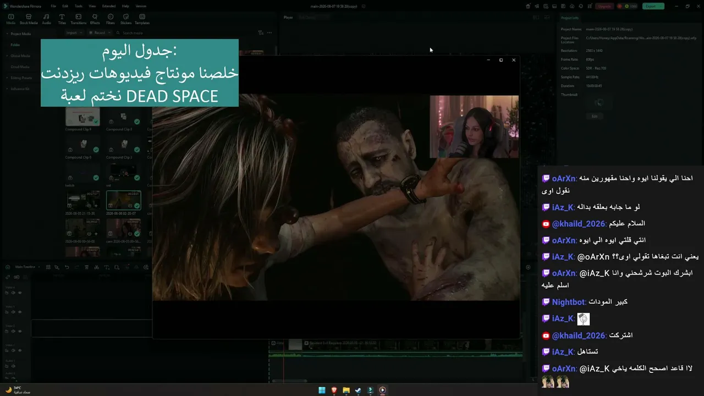Click the apps grid icon beside Upgrade
This screenshot has height=396, width=704.
[589, 7]
